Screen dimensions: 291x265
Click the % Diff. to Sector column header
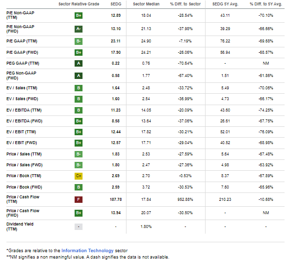click(x=185, y=4)
